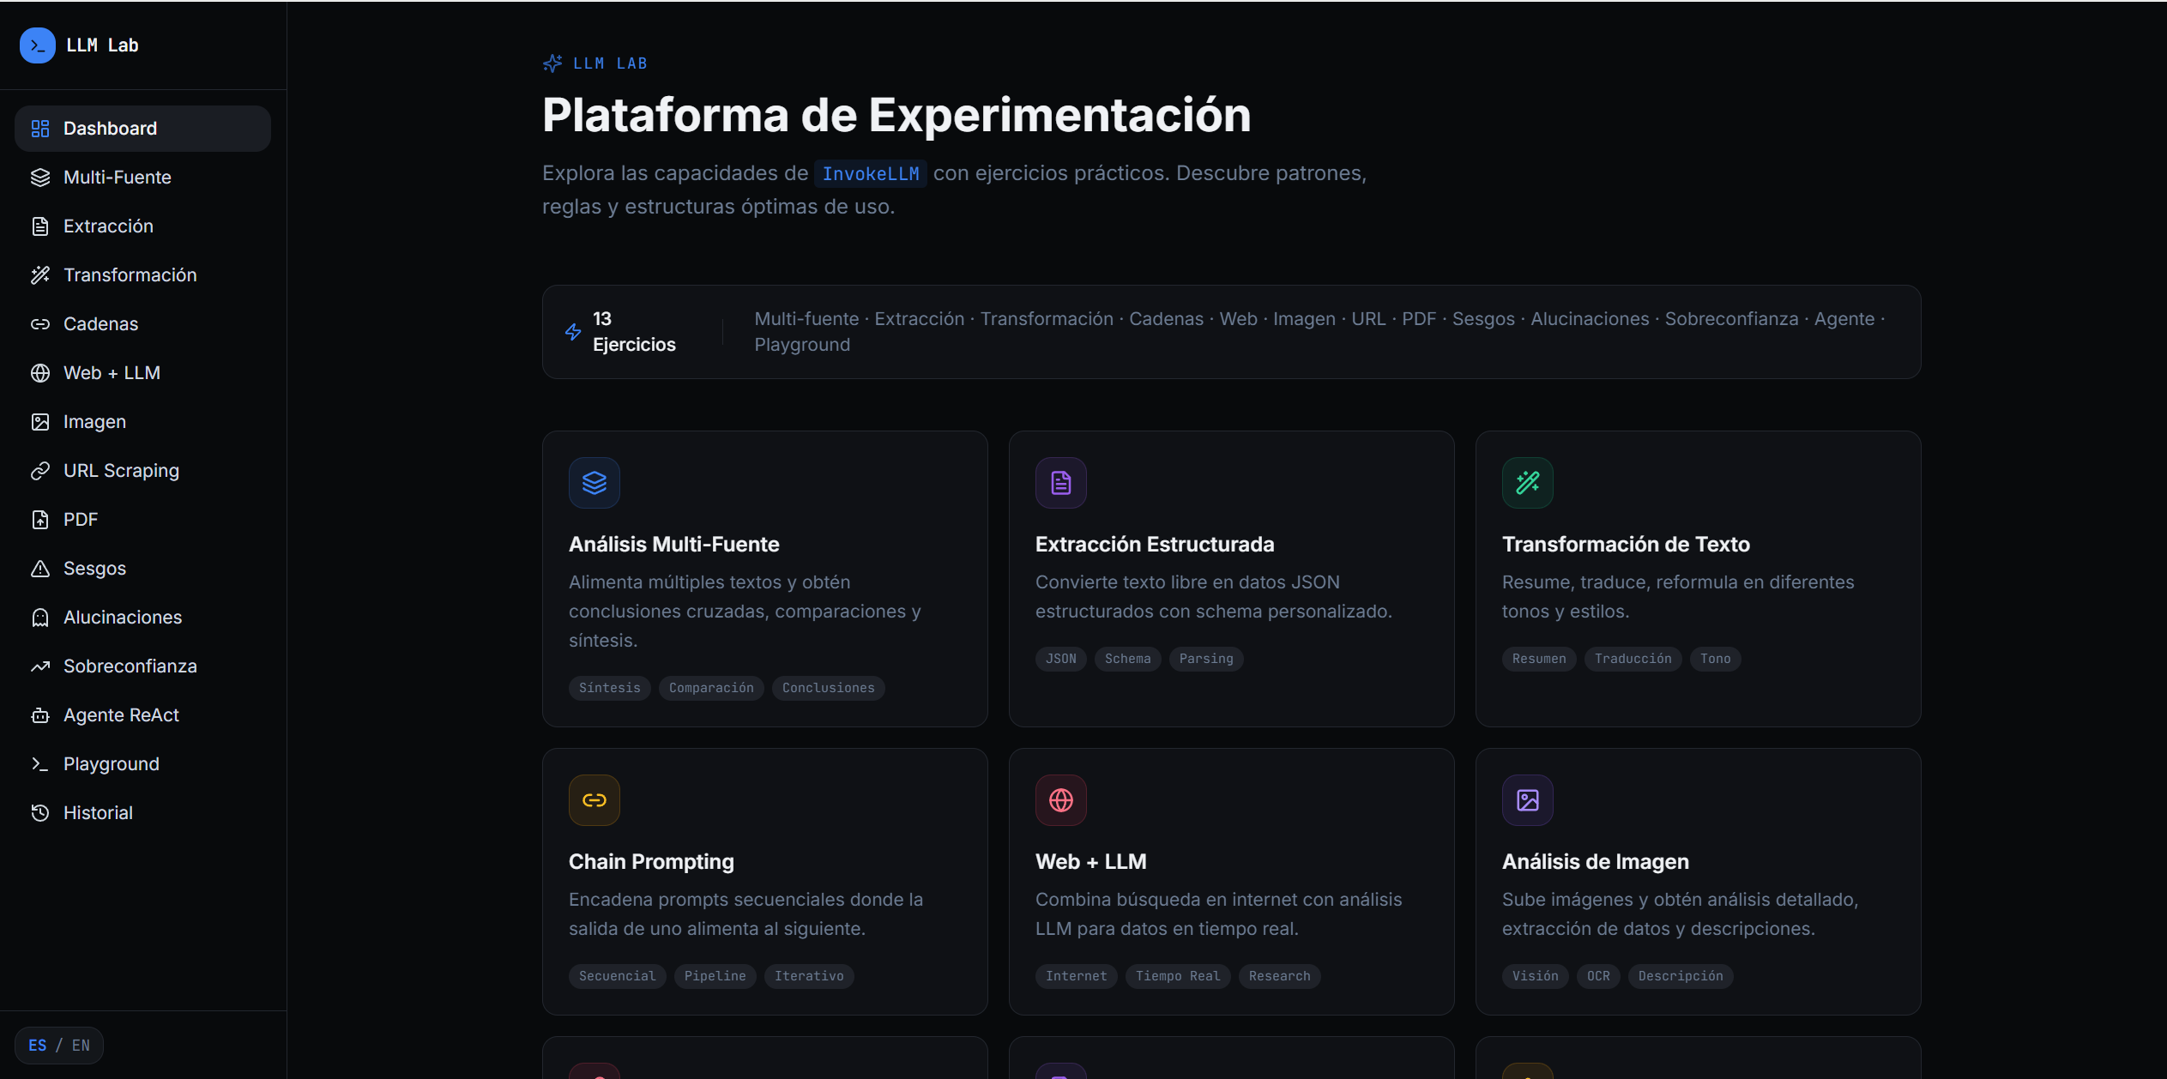
Task: Open the Análisis Multi-Fuente card title
Action: point(673,545)
